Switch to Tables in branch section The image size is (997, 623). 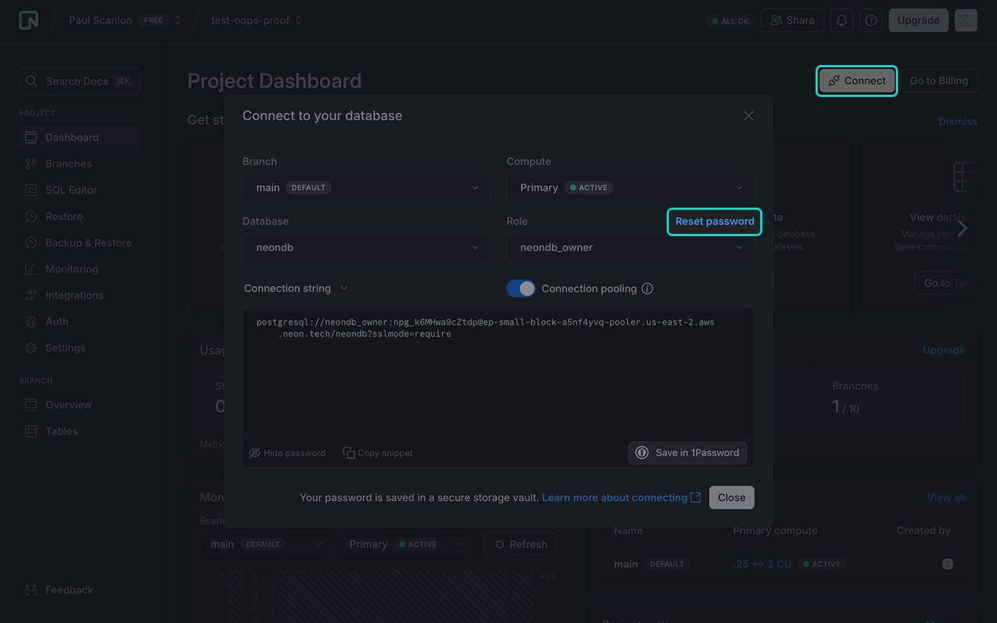(61, 431)
